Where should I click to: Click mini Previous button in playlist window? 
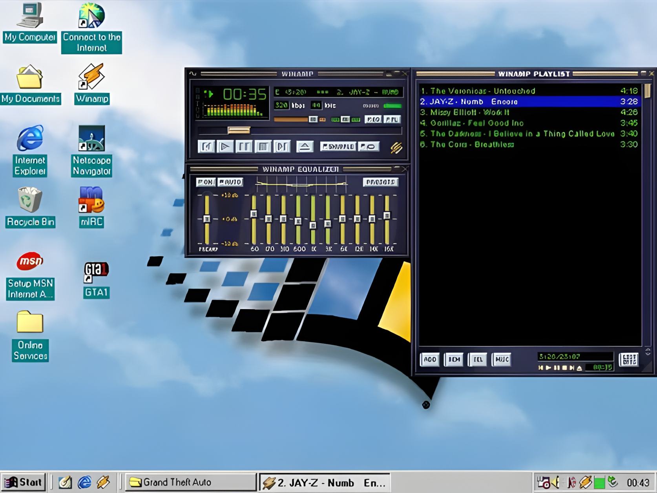[x=541, y=367]
